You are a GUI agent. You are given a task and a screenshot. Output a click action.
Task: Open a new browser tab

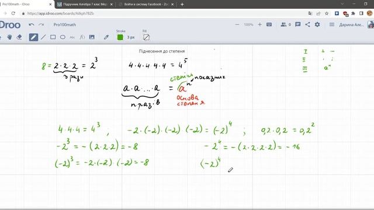[x=182, y=4]
